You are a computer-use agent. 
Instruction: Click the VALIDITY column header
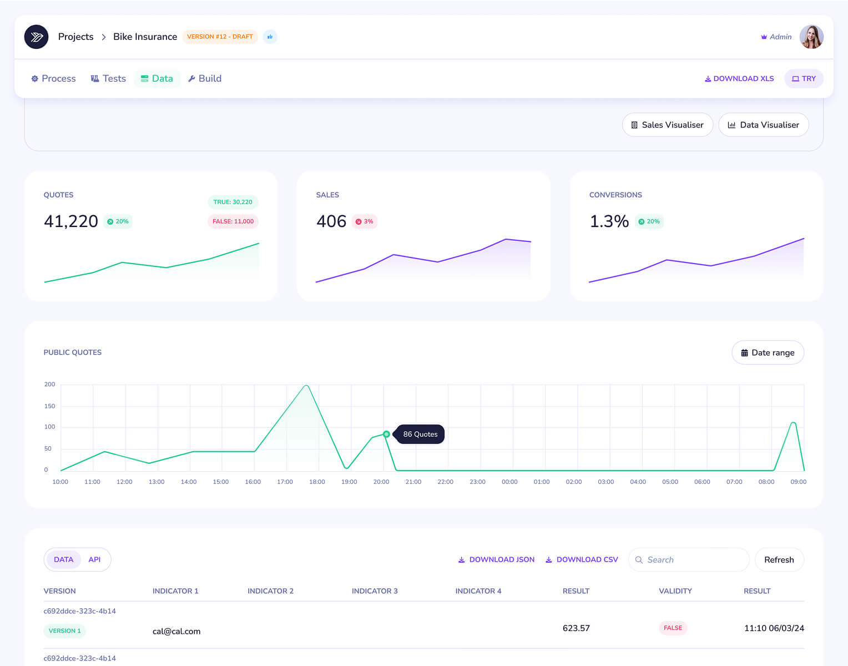675,591
